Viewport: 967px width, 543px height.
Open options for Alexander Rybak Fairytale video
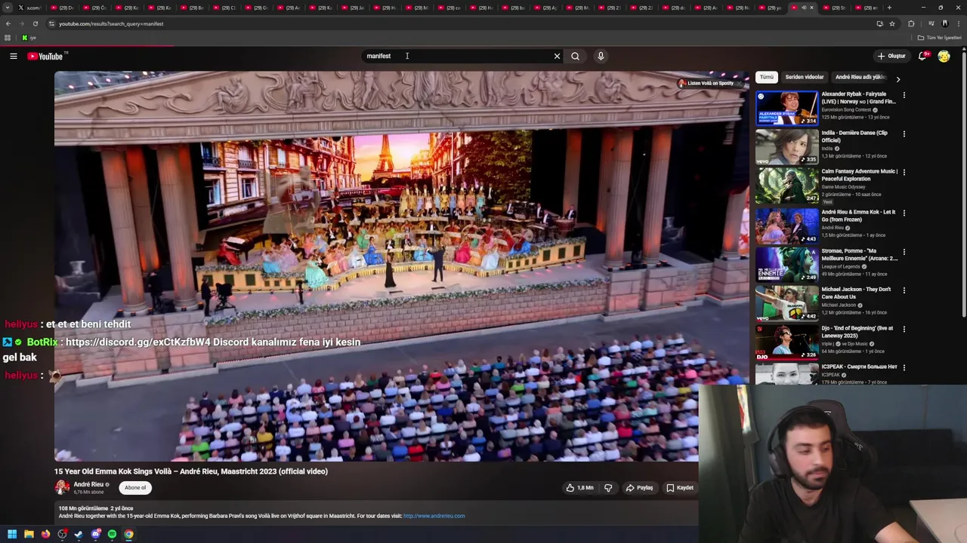pos(904,96)
